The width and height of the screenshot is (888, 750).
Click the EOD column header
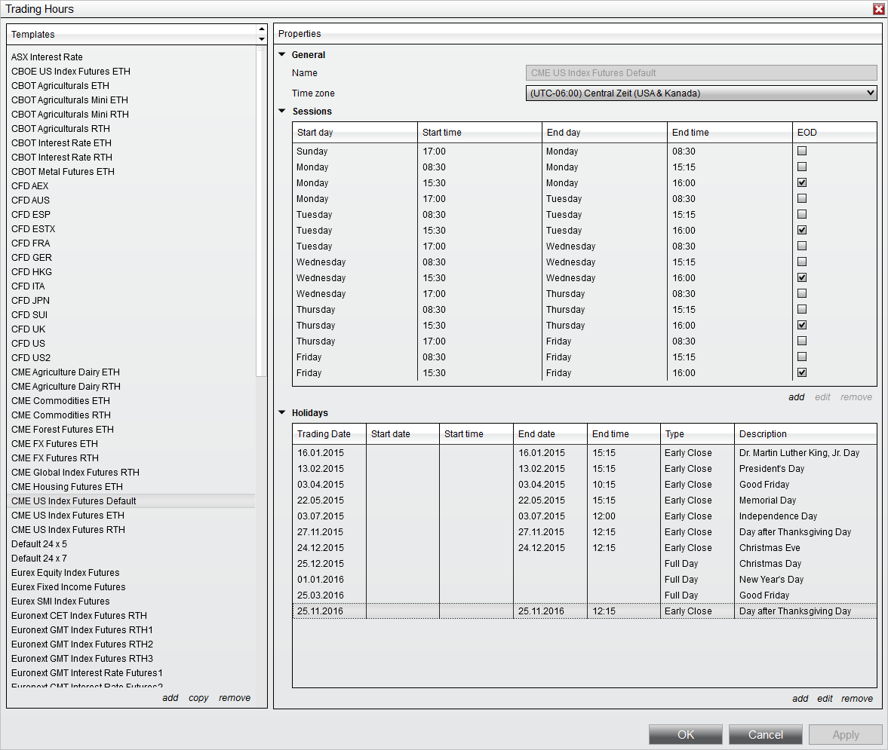834,133
